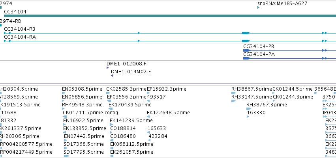Click the purple arrow under DME1-012O08.F
Viewport: 336px width, 158px height.
coord(107,68)
